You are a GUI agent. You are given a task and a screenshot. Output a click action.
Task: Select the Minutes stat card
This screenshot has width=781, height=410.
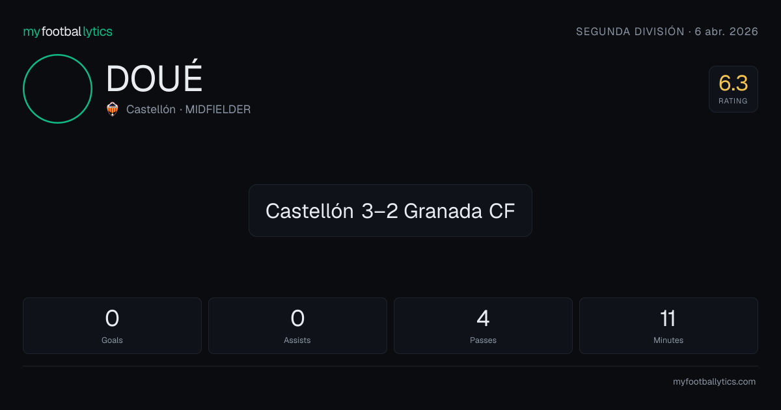click(668, 325)
